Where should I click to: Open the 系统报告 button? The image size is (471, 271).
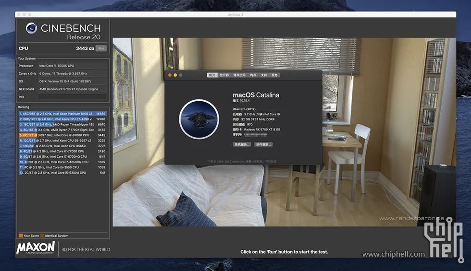pyautogui.click(x=242, y=144)
